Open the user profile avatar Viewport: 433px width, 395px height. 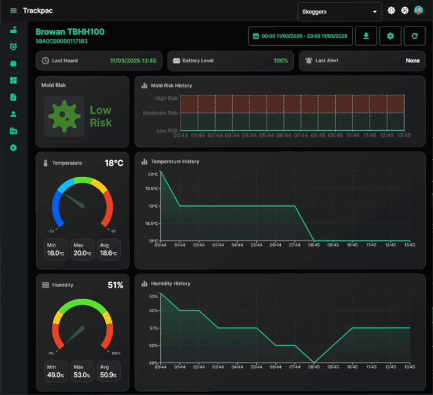click(x=418, y=10)
